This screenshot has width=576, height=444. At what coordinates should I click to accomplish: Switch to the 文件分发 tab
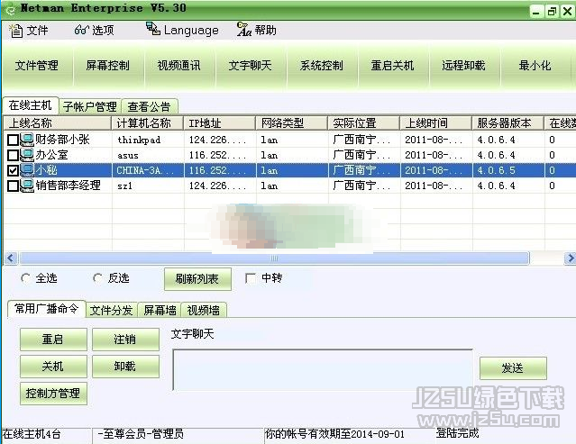[111, 311]
